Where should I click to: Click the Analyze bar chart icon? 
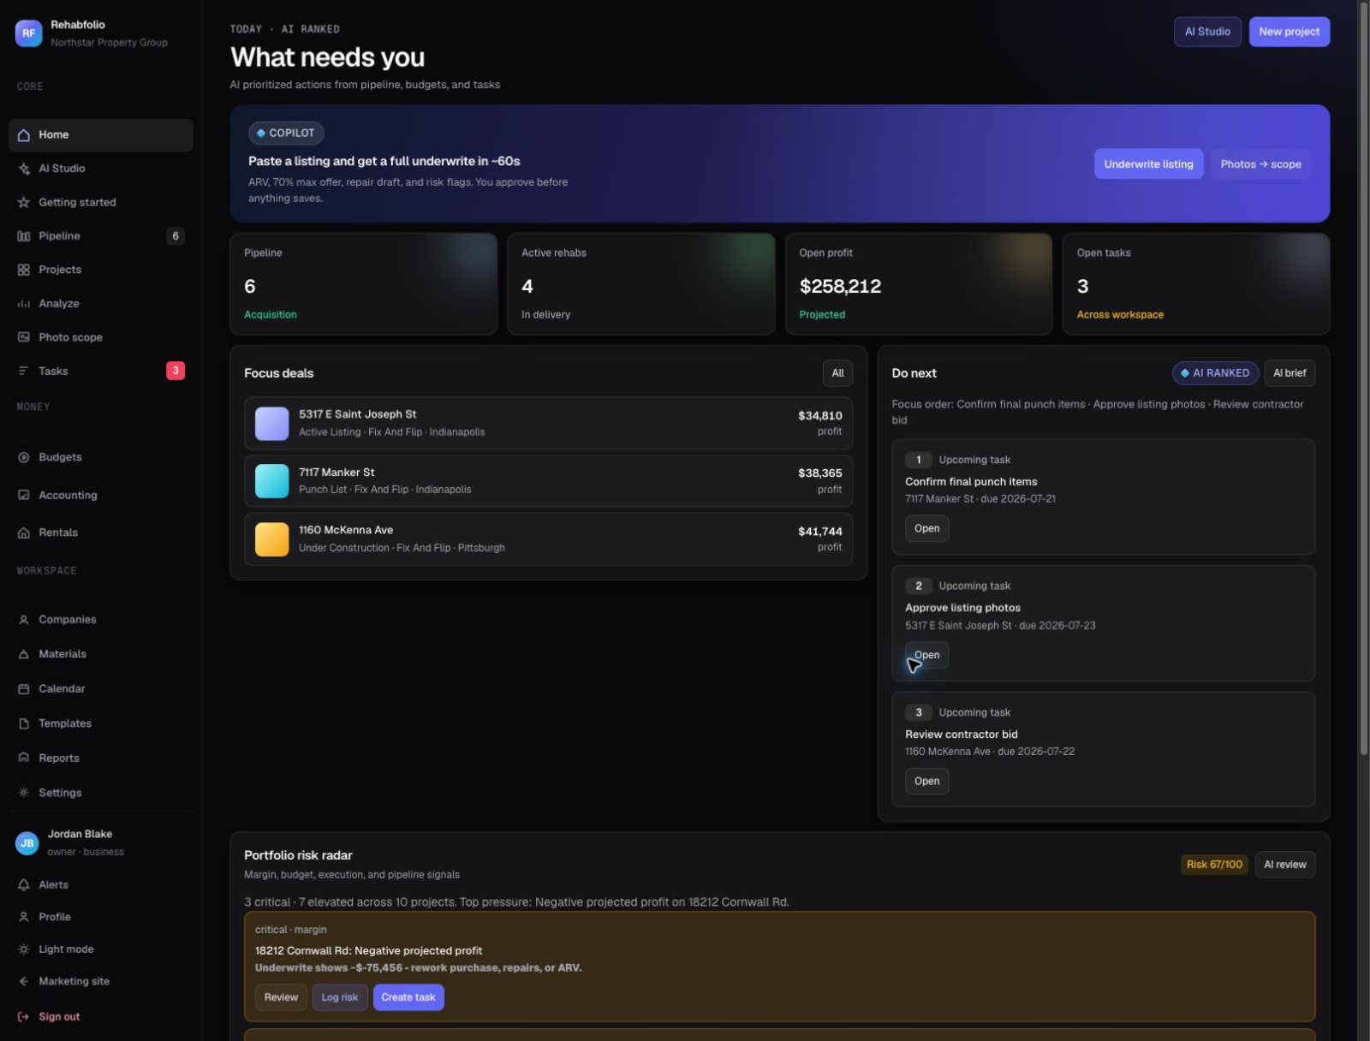point(24,304)
